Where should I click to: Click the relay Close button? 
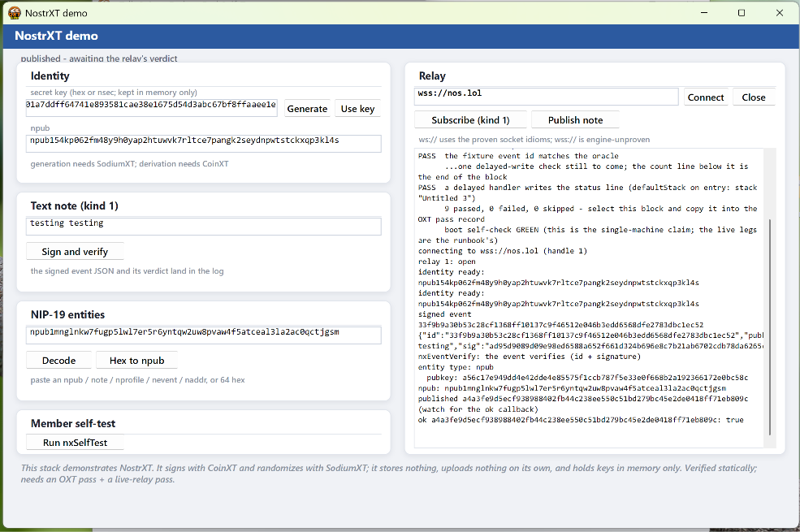pyautogui.click(x=754, y=97)
